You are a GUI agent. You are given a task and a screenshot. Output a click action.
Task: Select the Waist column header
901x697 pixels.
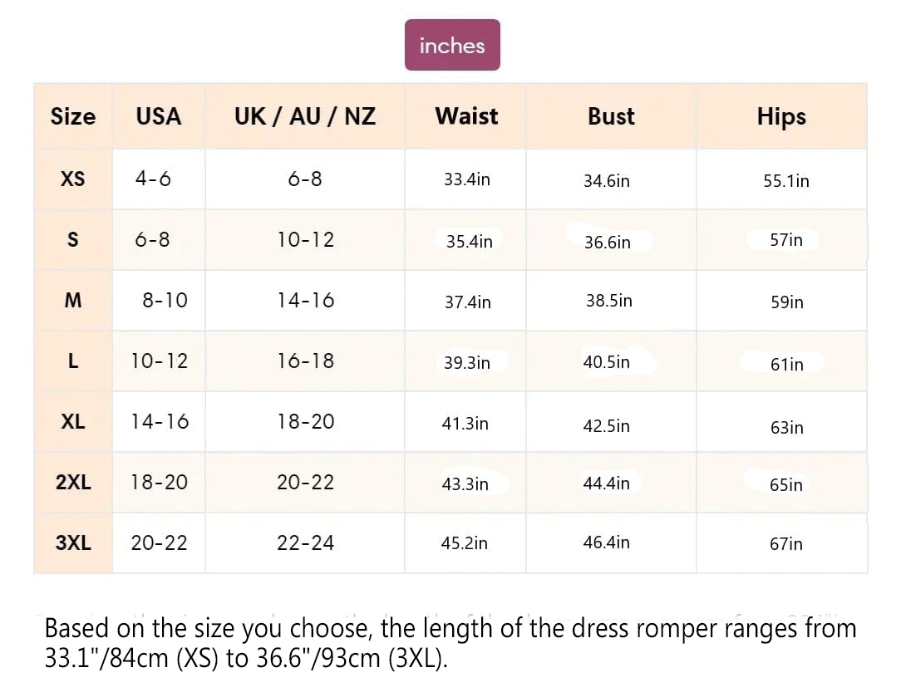(x=466, y=116)
